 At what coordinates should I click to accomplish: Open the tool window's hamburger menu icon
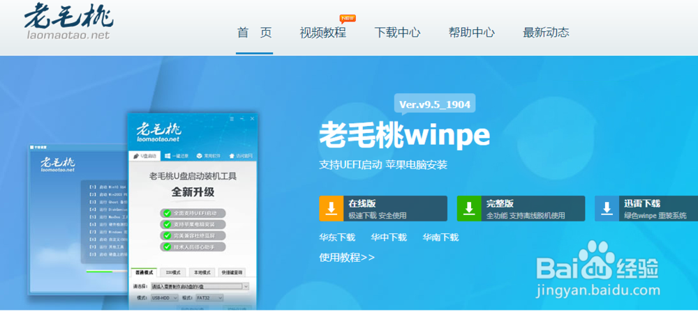(x=232, y=118)
